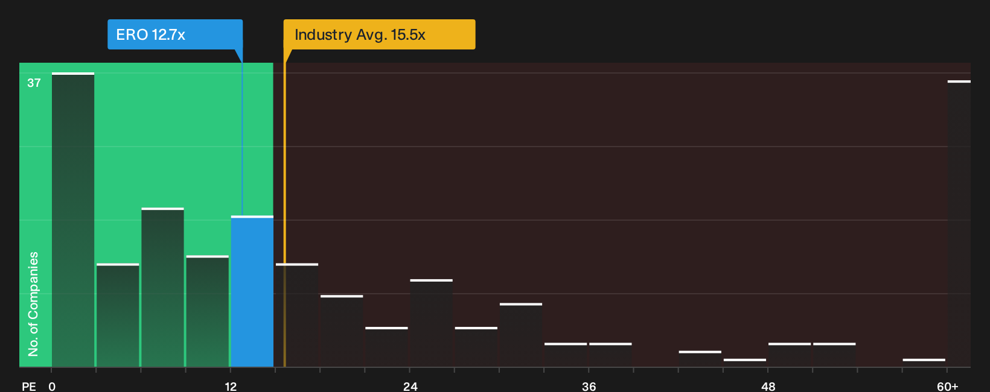The width and height of the screenshot is (990, 392).
Task: Select the ERO 12.7x blue label
Action: pos(175,34)
